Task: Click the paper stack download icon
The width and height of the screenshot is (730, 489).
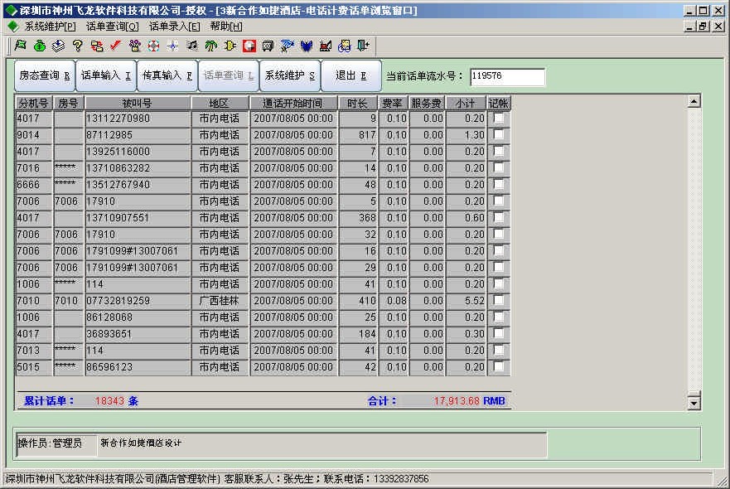Action: [x=58, y=46]
